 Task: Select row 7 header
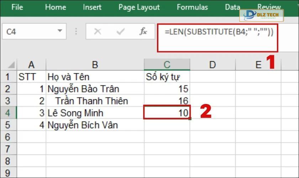[9, 149]
